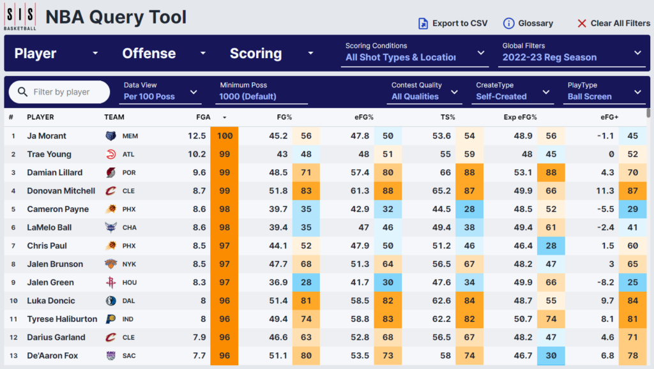Sort by the # rank column header

(11, 117)
